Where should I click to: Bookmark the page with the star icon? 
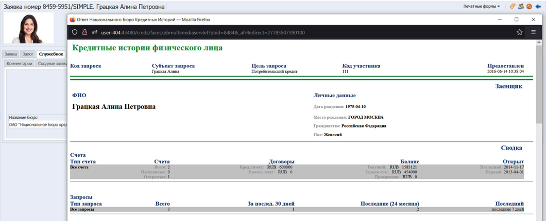(x=519, y=32)
